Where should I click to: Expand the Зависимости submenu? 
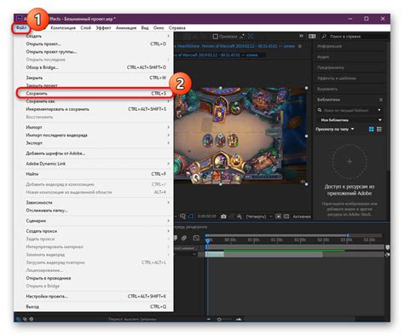click(x=95, y=202)
